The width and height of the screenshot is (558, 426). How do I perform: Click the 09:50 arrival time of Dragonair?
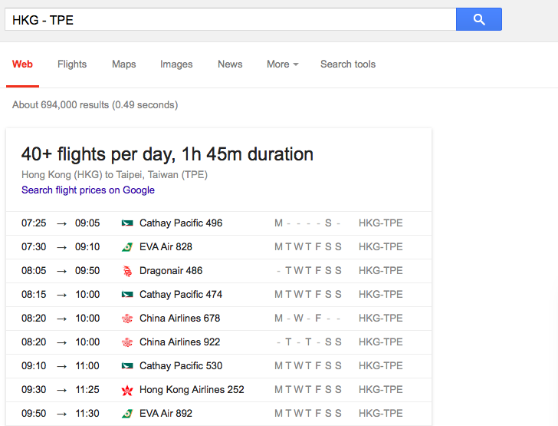[87, 271]
